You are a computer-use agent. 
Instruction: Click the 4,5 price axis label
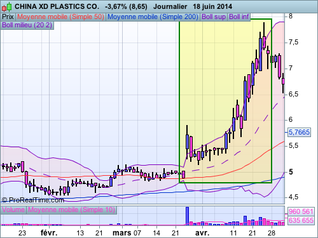point(293,197)
